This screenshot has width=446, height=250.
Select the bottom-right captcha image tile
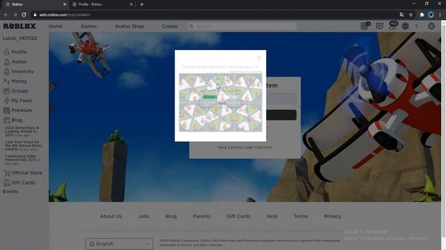click(x=248, y=117)
